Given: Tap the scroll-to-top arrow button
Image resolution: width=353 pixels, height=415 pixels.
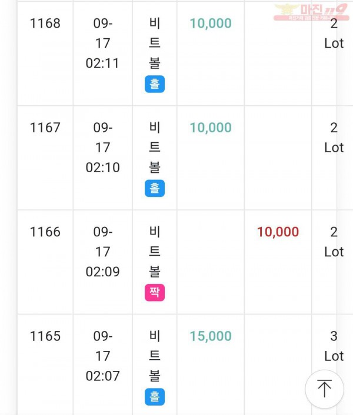Looking at the screenshot, I should [x=324, y=389].
